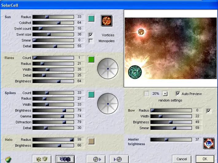Click the Spikes direction dial
The height and width of the screenshot is (163, 218).
tap(108, 104)
